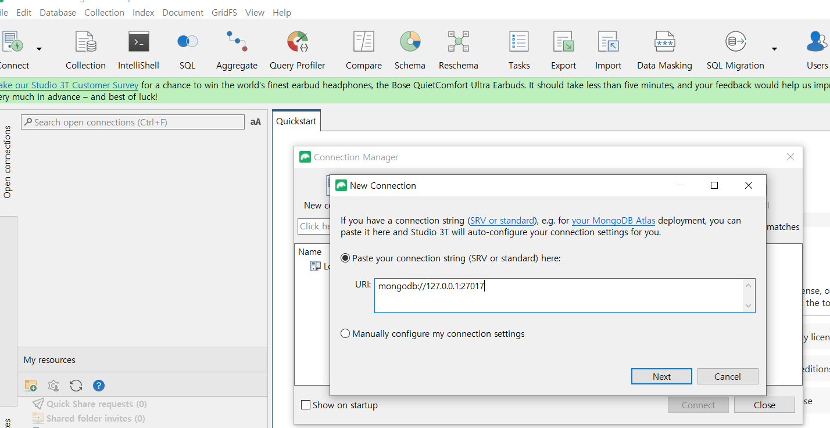Toggle the Show on startup checkbox
830x428 pixels.
tap(306, 405)
